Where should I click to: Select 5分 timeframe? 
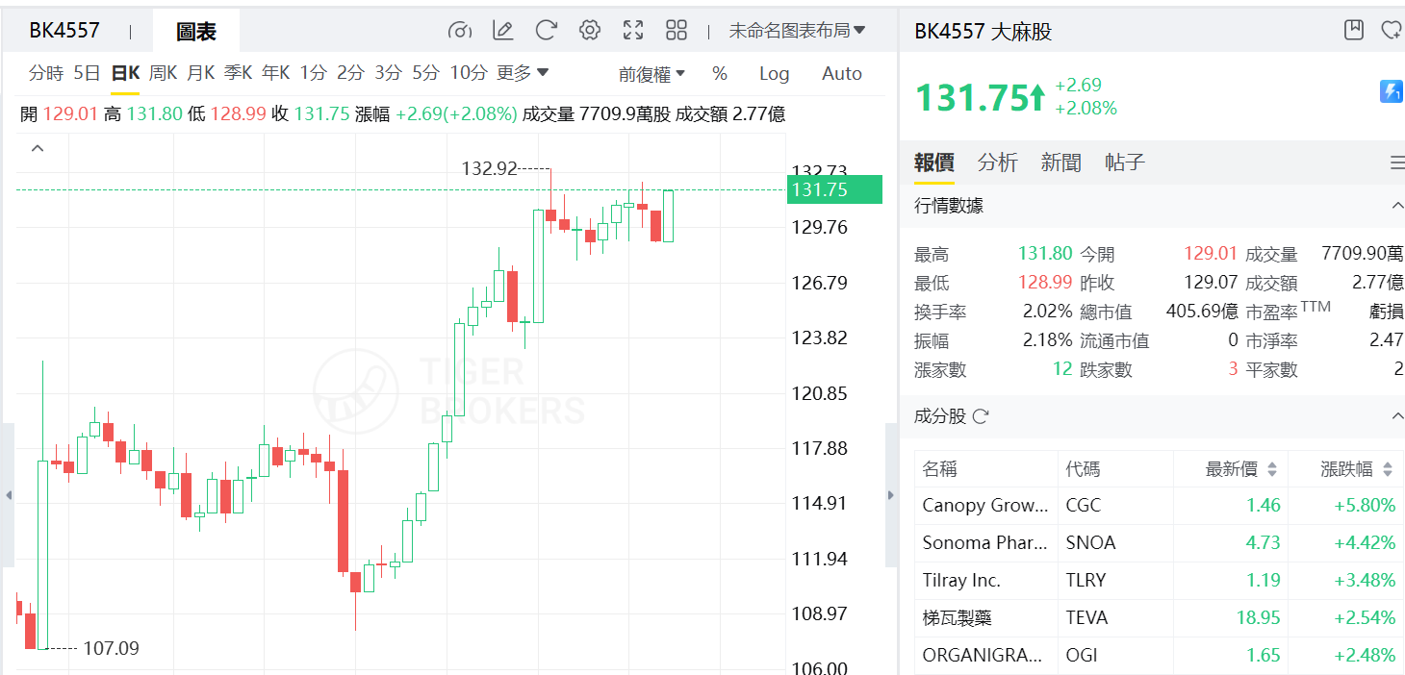click(x=425, y=73)
